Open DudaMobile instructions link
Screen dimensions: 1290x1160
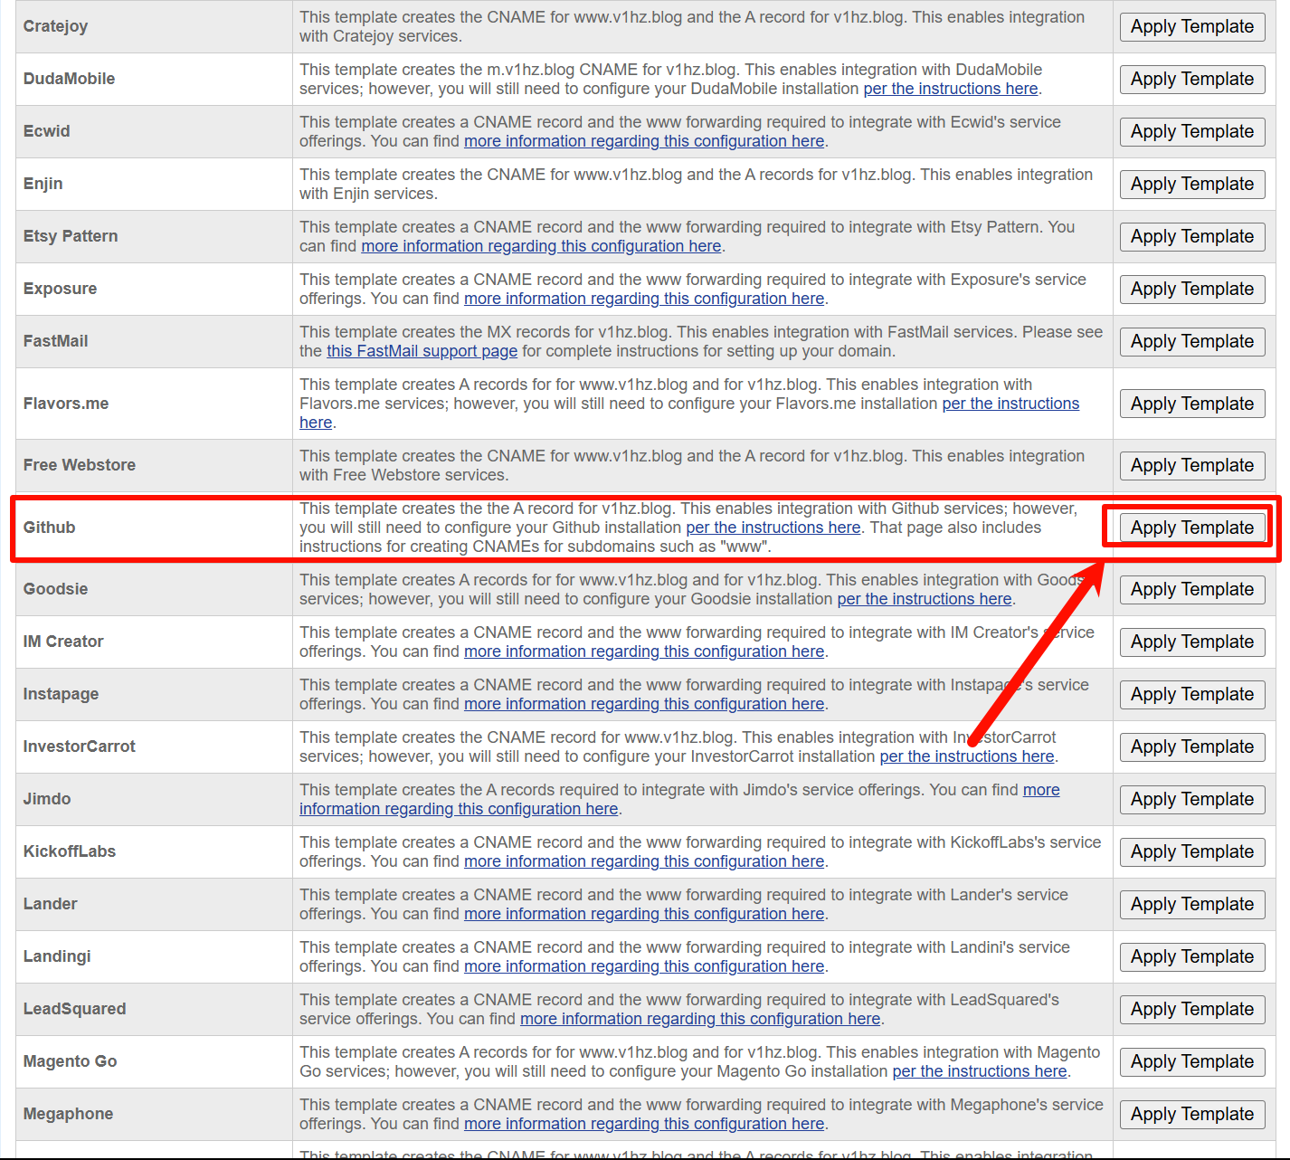click(950, 89)
